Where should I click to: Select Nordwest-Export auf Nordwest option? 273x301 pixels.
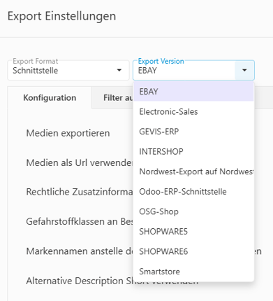tap(193, 171)
